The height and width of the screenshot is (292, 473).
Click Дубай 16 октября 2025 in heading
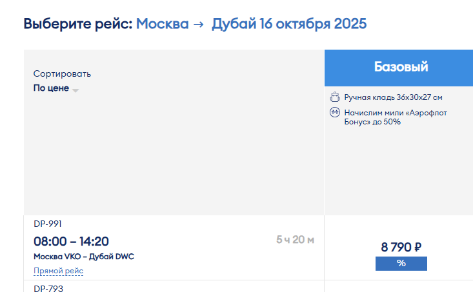(x=288, y=24)
